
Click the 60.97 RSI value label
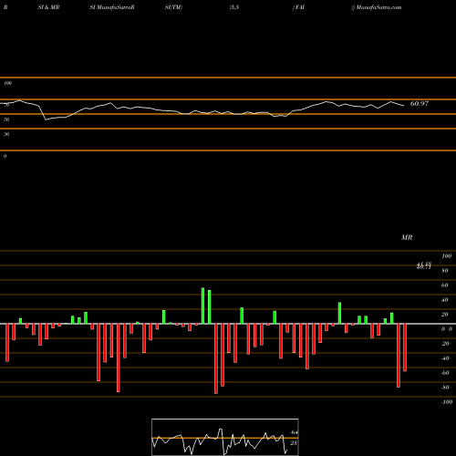pos(420,104)
